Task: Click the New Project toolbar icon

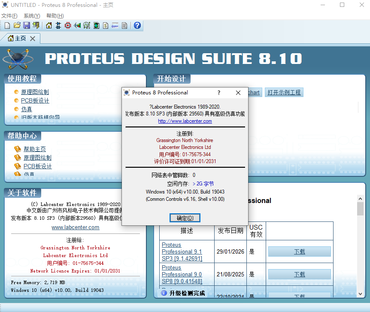Action: coord(7,25)
